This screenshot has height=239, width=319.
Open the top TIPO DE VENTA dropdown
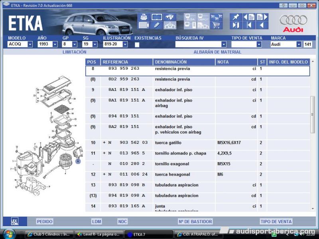click(259, 44)
